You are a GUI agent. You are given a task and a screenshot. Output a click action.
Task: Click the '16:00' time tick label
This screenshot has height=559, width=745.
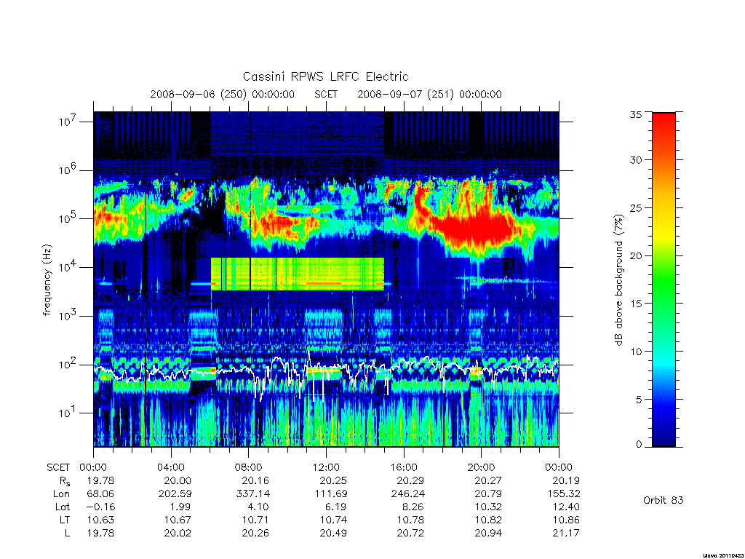point(403,467)
